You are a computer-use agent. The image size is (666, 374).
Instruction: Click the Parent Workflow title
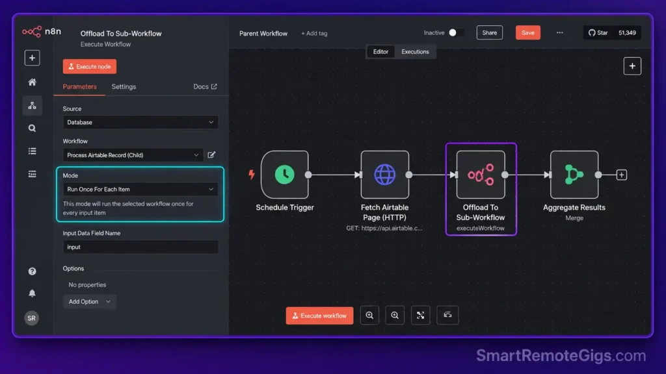[263, 33]
